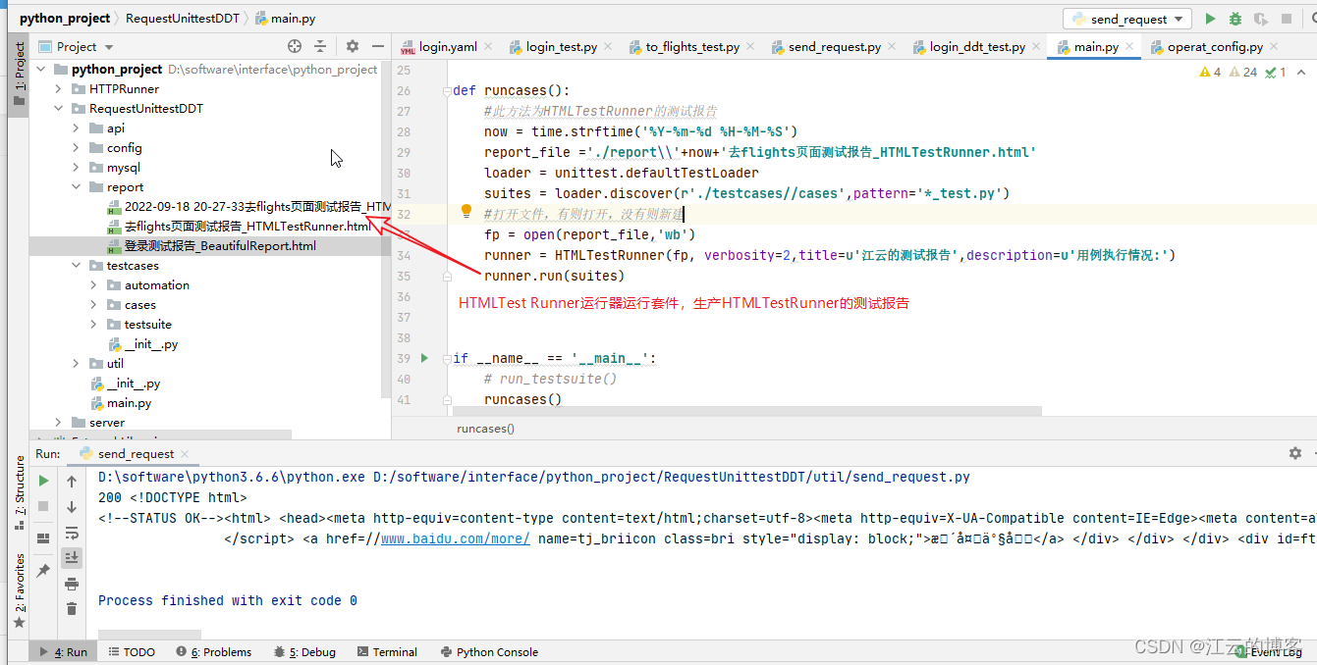1317x665 pixels.
Task: Open the www.baidu.com/more/ link in the console
Action: click(456, 538)
